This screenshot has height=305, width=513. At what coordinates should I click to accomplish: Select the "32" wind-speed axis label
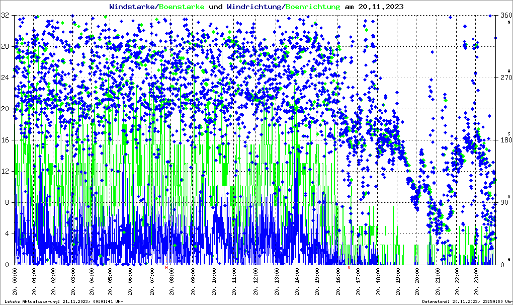[x=5, y=15]
